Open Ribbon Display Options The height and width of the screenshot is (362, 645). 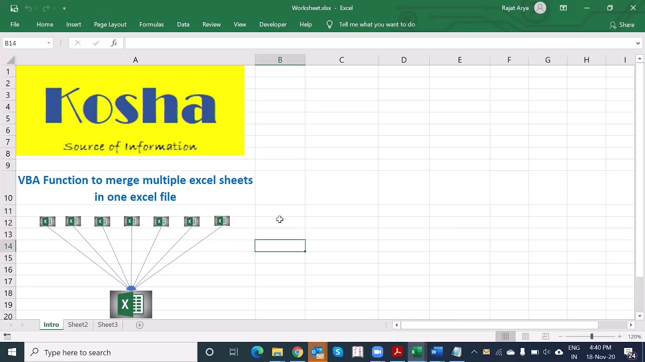[563, 8]
